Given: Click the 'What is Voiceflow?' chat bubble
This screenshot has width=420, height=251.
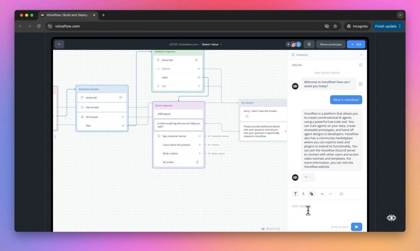Looking at the screenshot, I should (346, 100).
